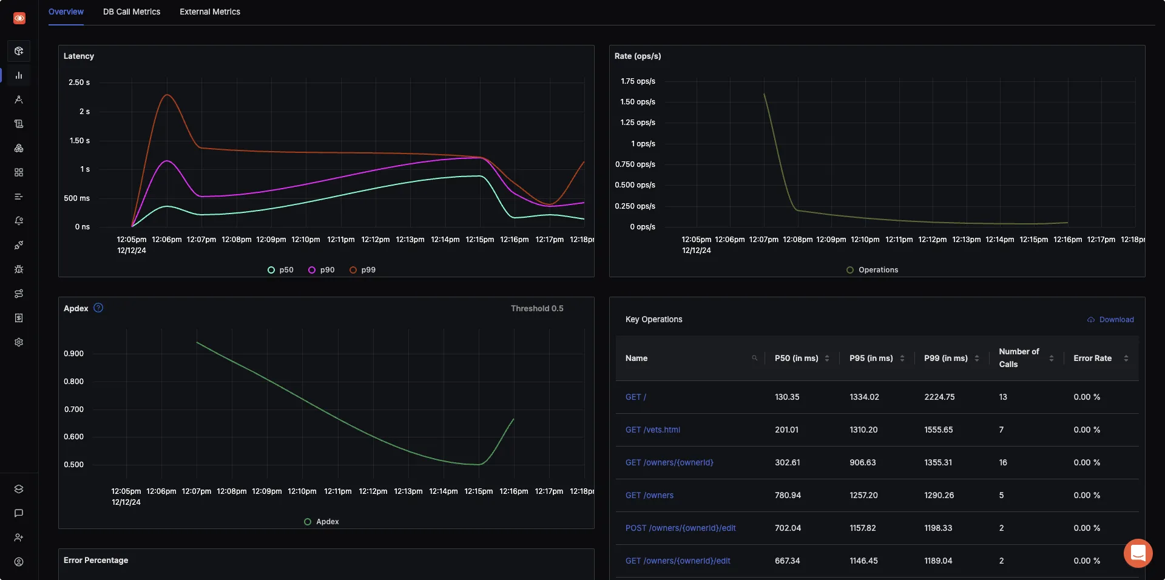Image resolution: width=1165 pixels, height=580 pixels.
Task: Click the Latency panel title
Action: 79,56
